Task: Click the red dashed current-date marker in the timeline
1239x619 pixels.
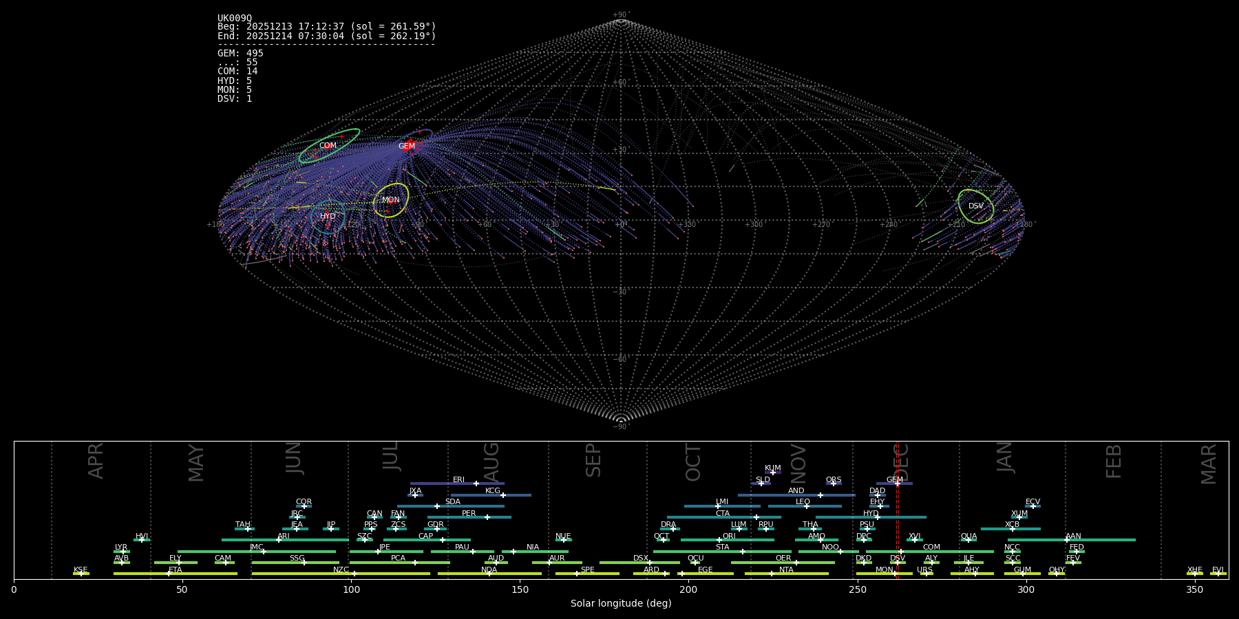Action: (x=897, y=510)
